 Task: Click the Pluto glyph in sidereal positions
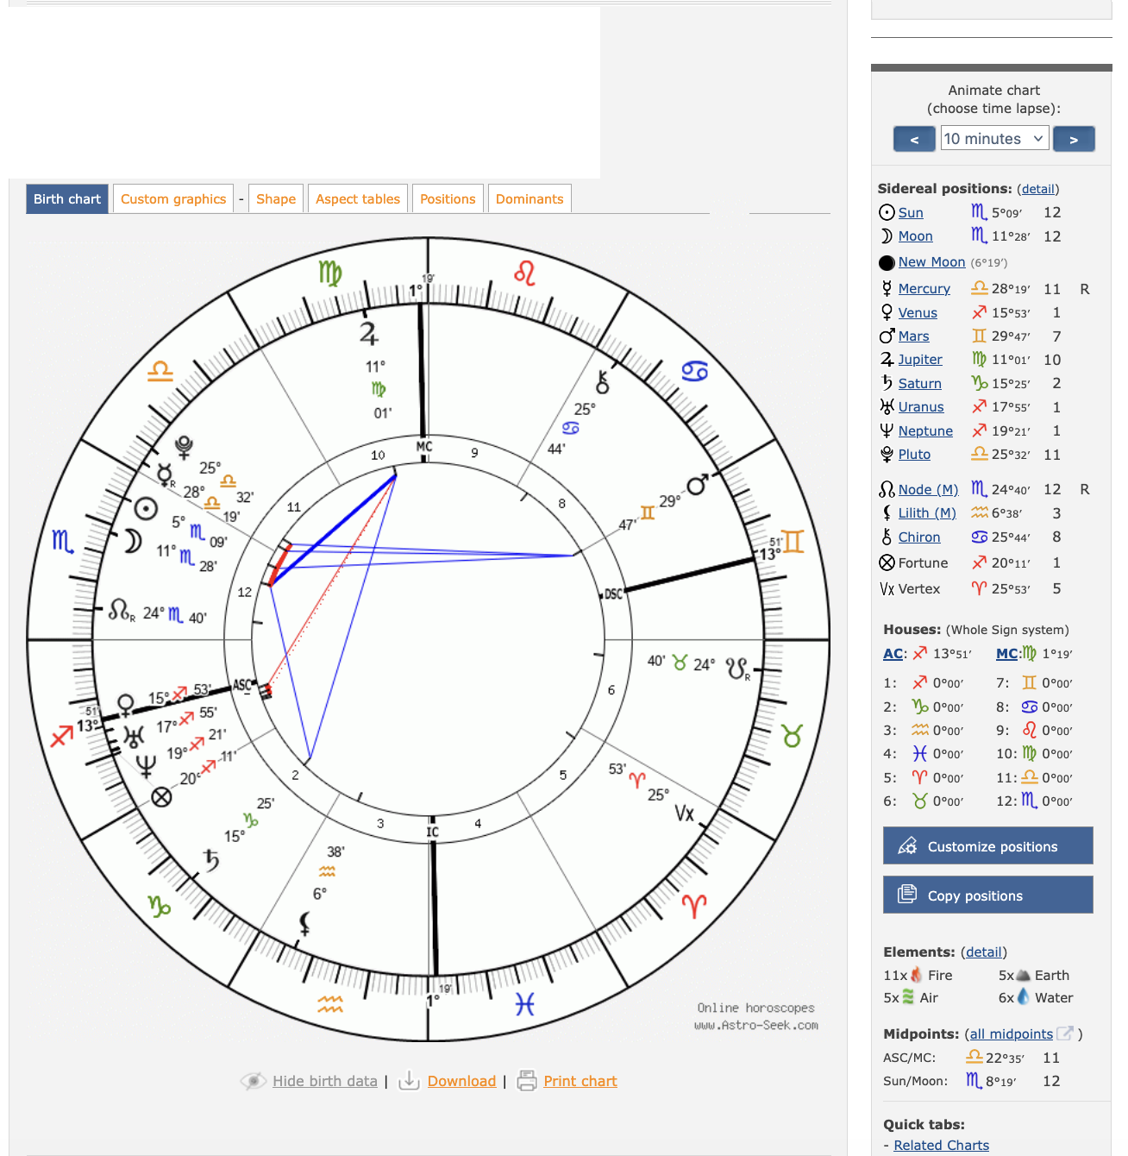pyautogui.click(x=887, y=455)
